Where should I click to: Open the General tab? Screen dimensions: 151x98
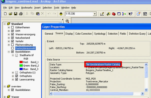pyautogui.click(x=49, y=34)
